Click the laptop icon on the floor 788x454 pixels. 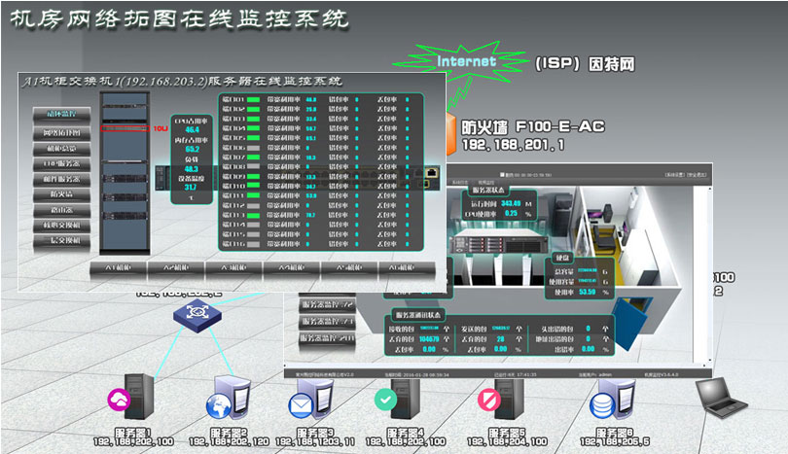pyautogui.click(x=722, y=398)
